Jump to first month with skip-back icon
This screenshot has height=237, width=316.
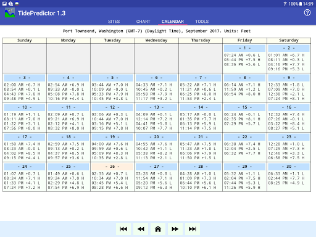pyautogui.click(x=123, y=229)
